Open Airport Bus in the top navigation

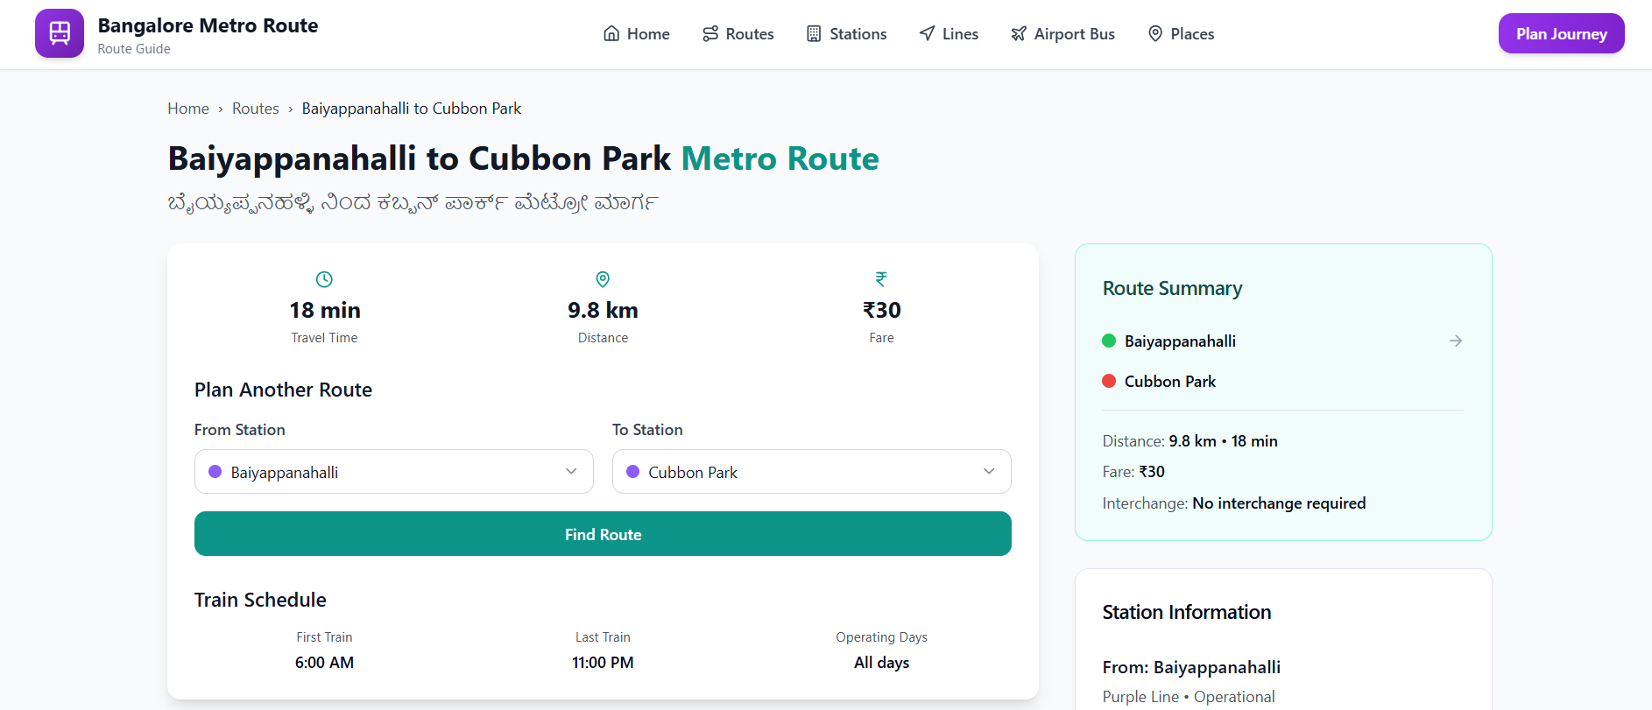(1063, 34)
